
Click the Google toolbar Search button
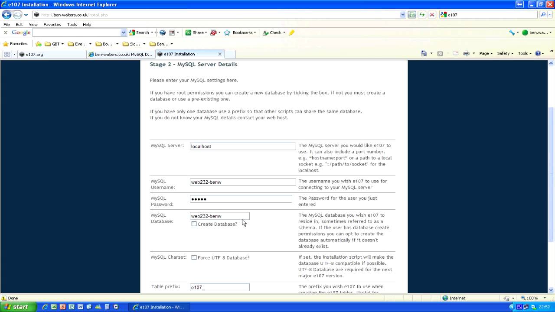pyautogui.click(x=139, y=32)
